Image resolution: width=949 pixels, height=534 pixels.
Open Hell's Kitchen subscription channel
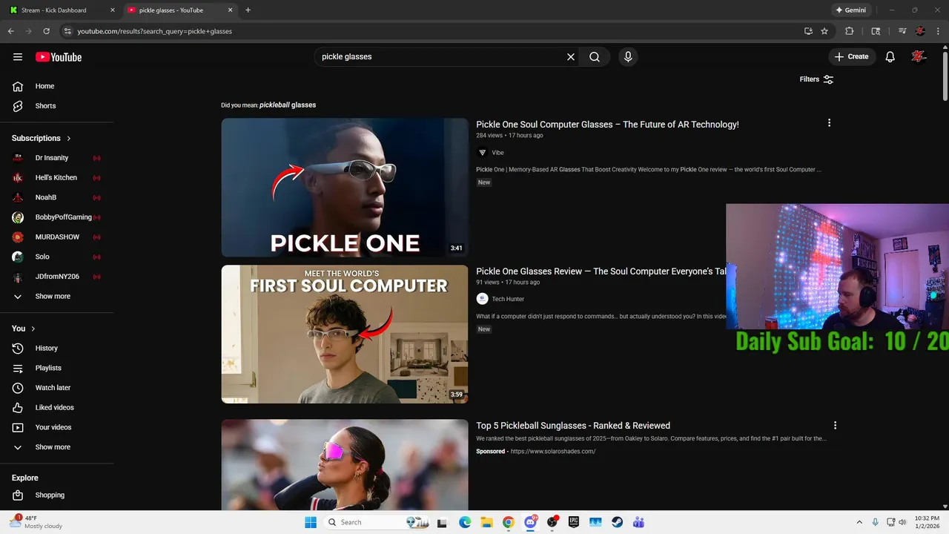57,178
